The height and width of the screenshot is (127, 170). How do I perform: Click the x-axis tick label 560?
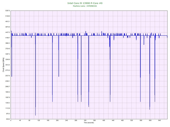pyautogui.click(x=141, y=120)
